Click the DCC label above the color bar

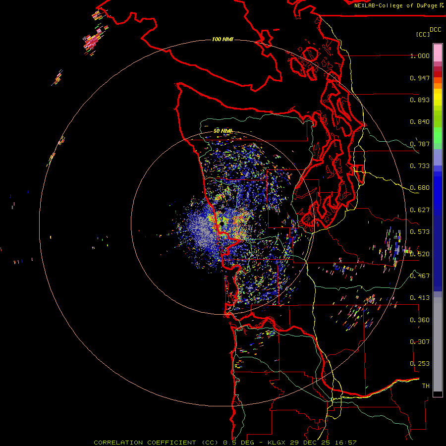click(x=436, y=30)
